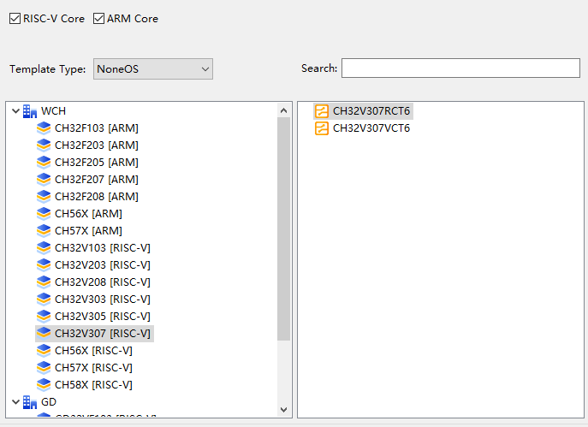The width and height of the screenshot is (588, 427).
Task: Choose CH32V203 [RISC-V] series
Action: (x=103, y=265)
